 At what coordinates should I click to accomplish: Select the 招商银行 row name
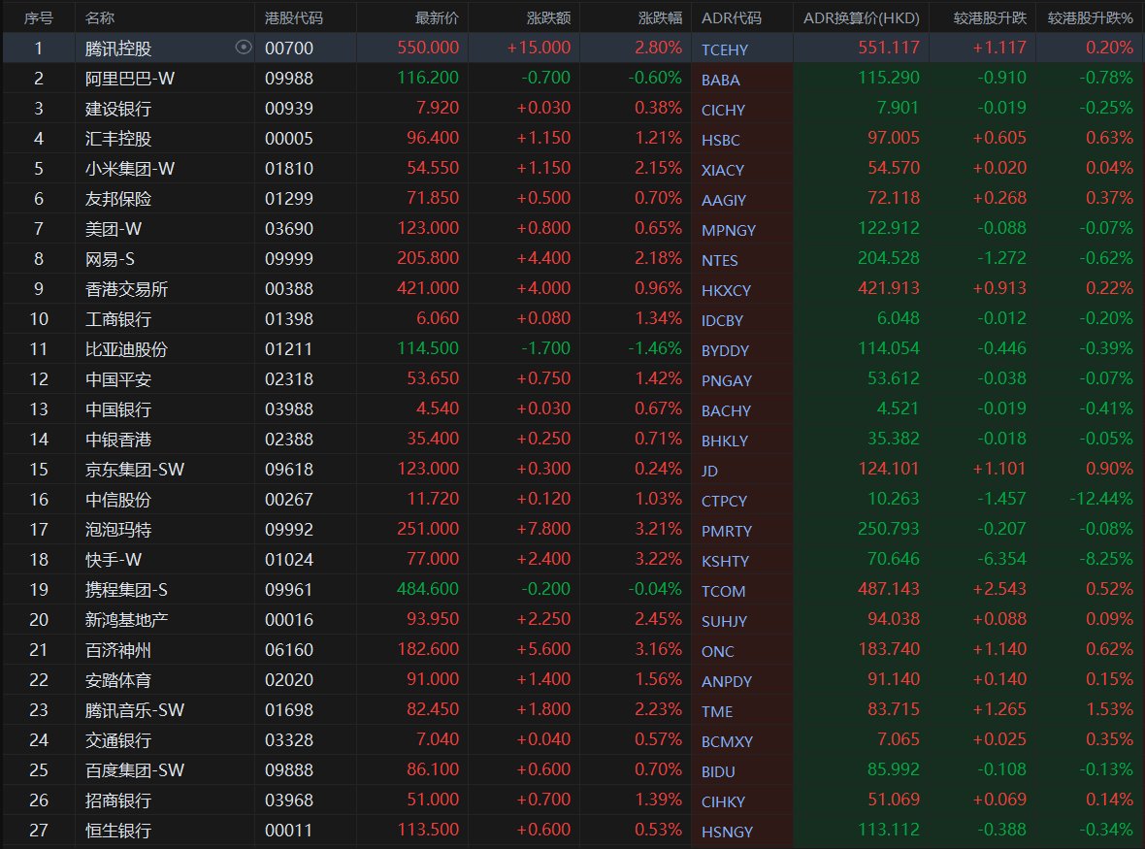tap(118, 800)
